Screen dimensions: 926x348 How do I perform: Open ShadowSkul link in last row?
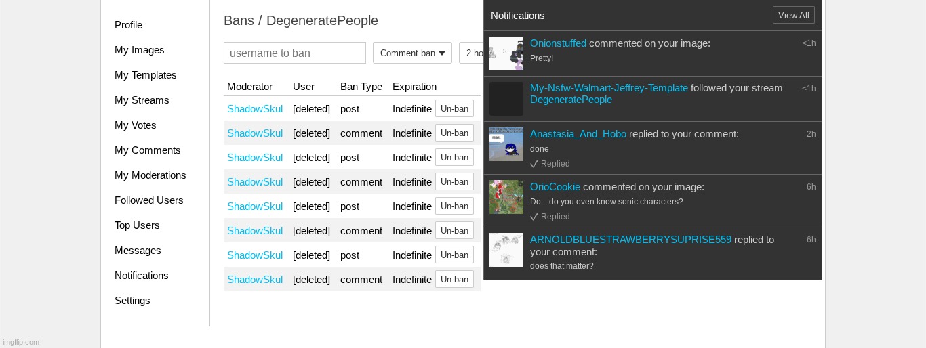pyautogui.click(x=255, y=280)
